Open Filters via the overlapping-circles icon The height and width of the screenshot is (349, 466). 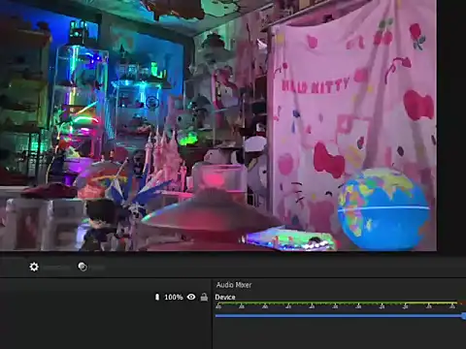(83, 267)
